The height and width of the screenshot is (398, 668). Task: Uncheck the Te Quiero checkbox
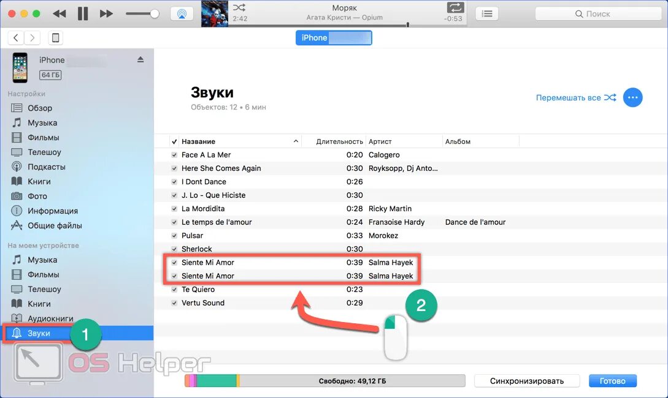174,290
